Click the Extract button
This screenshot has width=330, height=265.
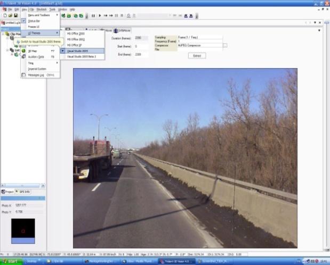click(x=197, y=56)
